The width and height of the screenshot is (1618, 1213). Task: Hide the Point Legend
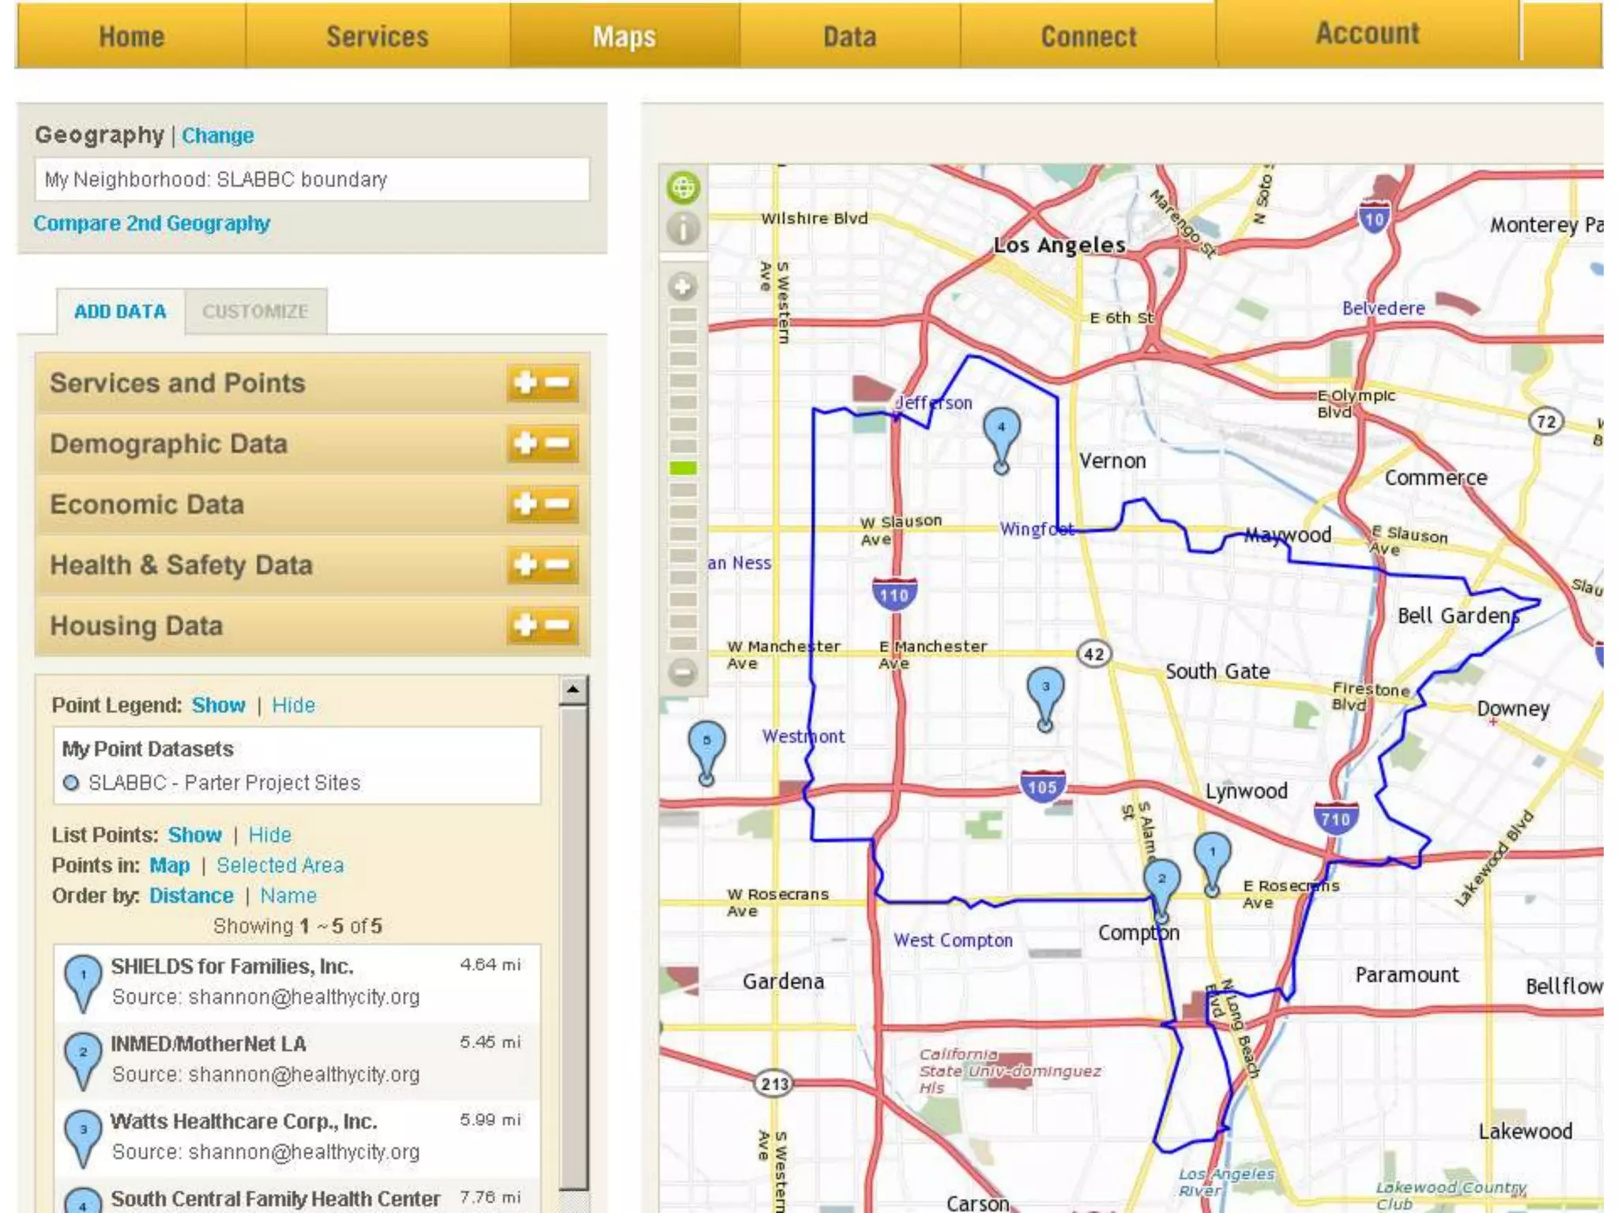pyautogui.click(x=293, y=705)
